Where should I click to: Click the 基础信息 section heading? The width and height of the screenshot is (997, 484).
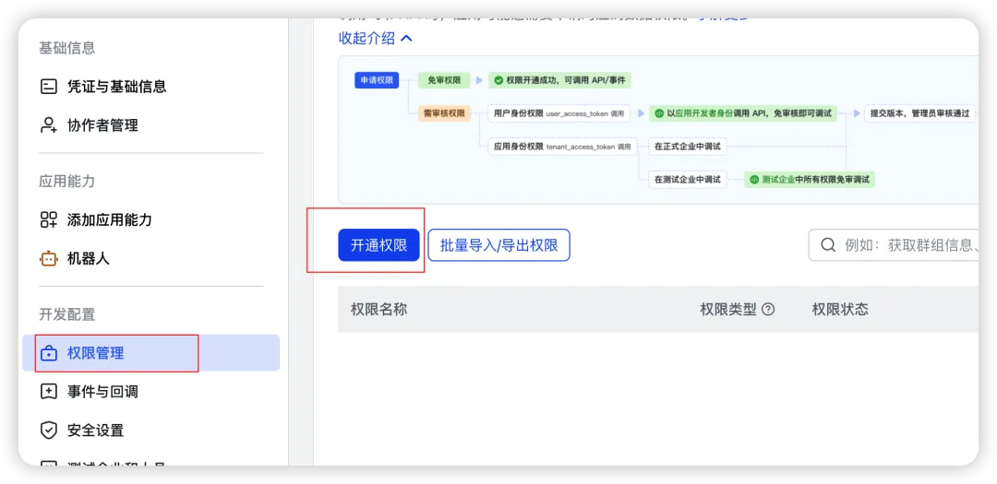pyautogui.click(x=66, y=48)
